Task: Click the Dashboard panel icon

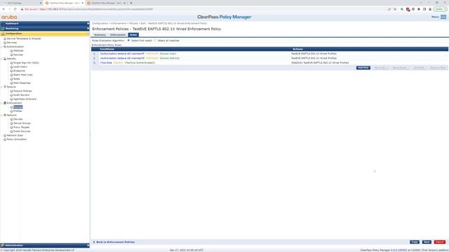Action: point(3,23)
